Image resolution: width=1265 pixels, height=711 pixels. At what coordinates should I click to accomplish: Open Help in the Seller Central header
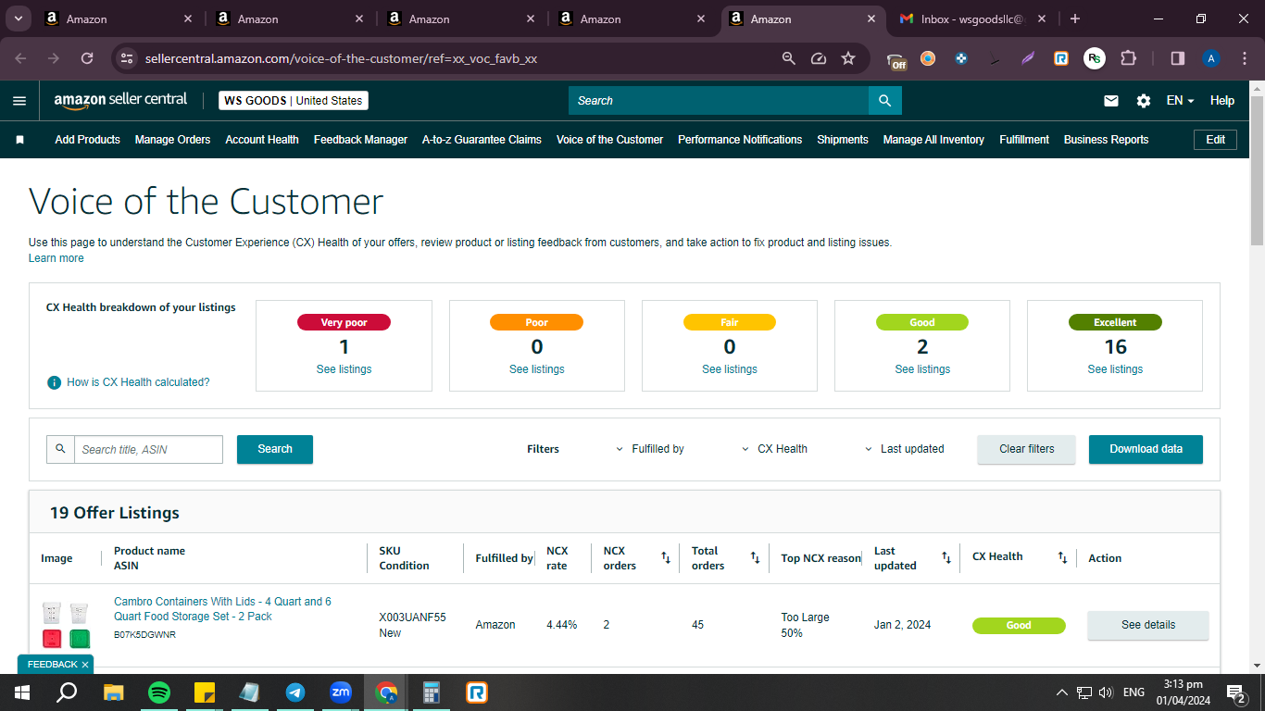(x=1222, y=101)
